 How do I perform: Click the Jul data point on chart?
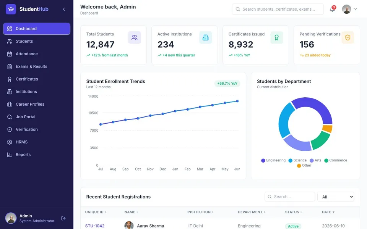101,124
